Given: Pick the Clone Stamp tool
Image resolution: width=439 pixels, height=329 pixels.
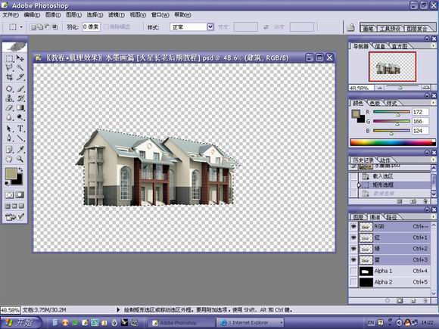Looking at the screenshot, I should click(x=9, y=98).
